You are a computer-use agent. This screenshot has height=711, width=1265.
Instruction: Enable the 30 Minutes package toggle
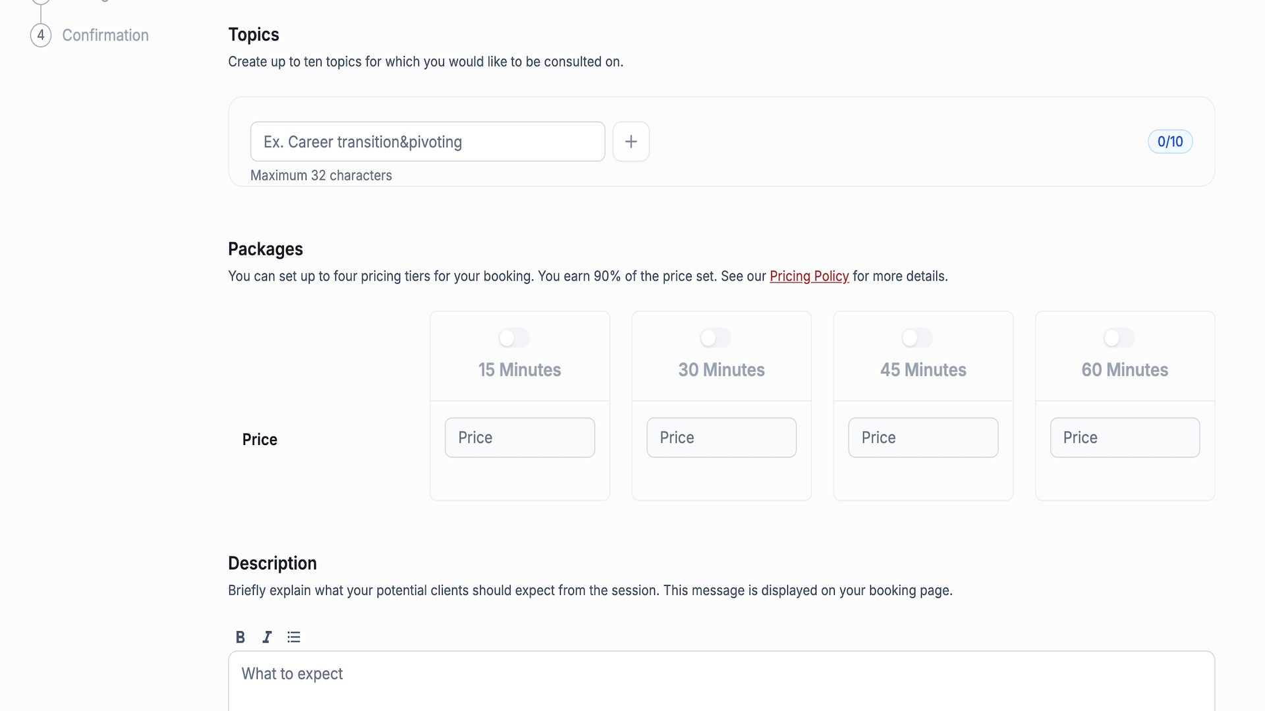click(x=716, y=338)
